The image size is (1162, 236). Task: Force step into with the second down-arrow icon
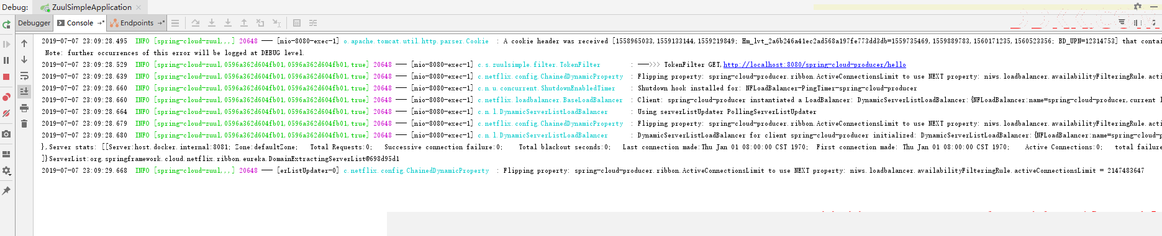coord(228,23)
